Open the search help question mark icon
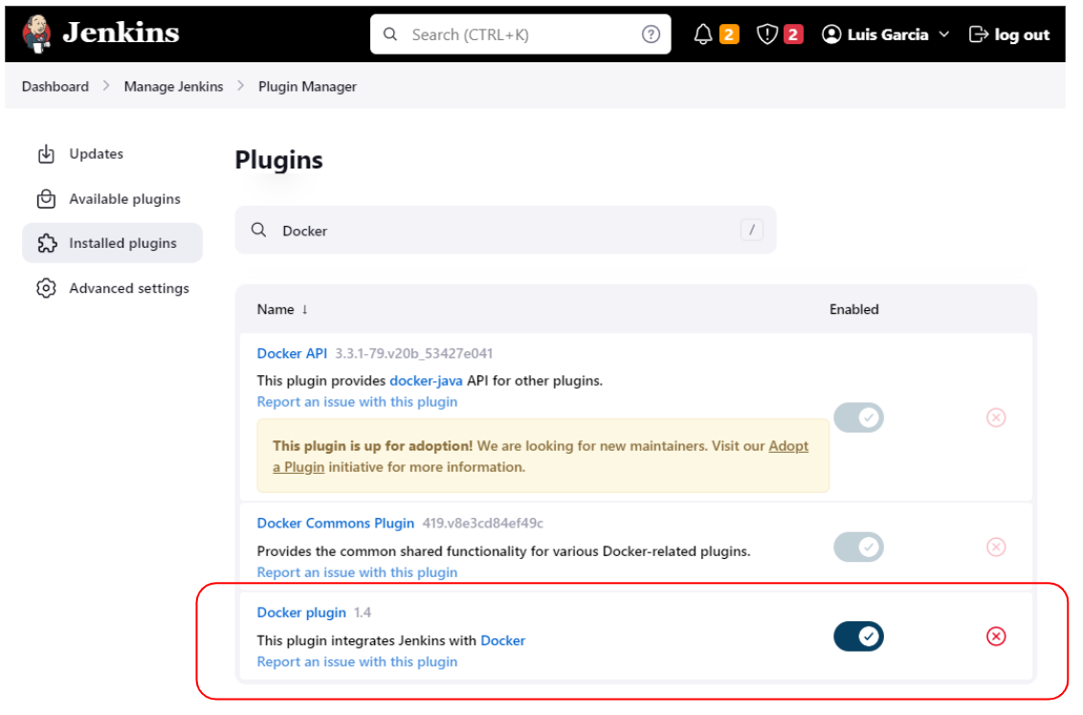The width and height of the screenshot is (1083, 715). pos(651,34)
